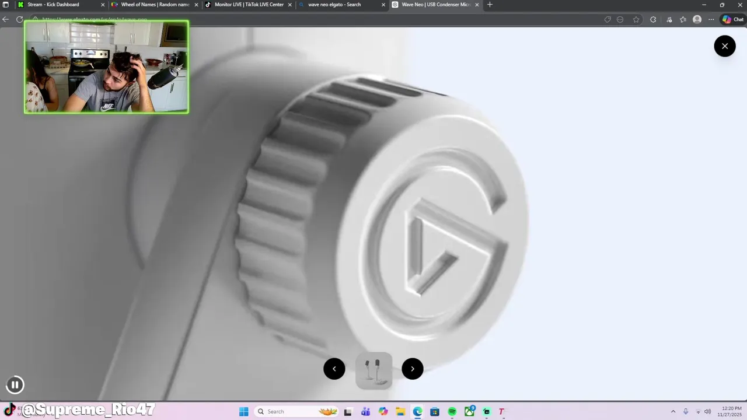Open the Windows Start menu
747x420 pixels.
point(244,412)
